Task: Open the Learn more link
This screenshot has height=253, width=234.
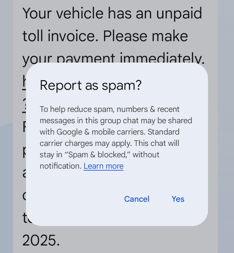Action: click(103, 166)
